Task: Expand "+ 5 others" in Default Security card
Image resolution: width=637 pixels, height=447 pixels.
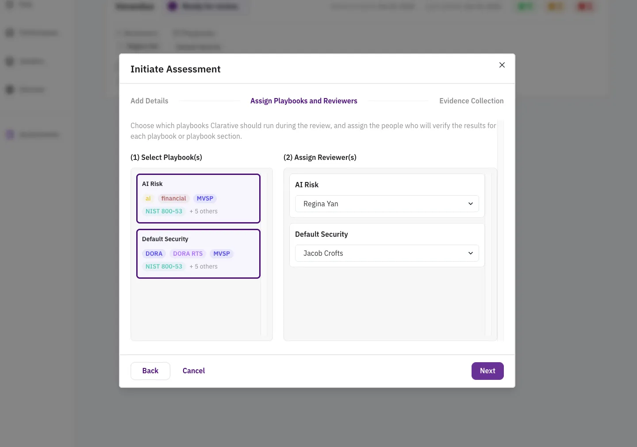Action: [x=203, y=266]
